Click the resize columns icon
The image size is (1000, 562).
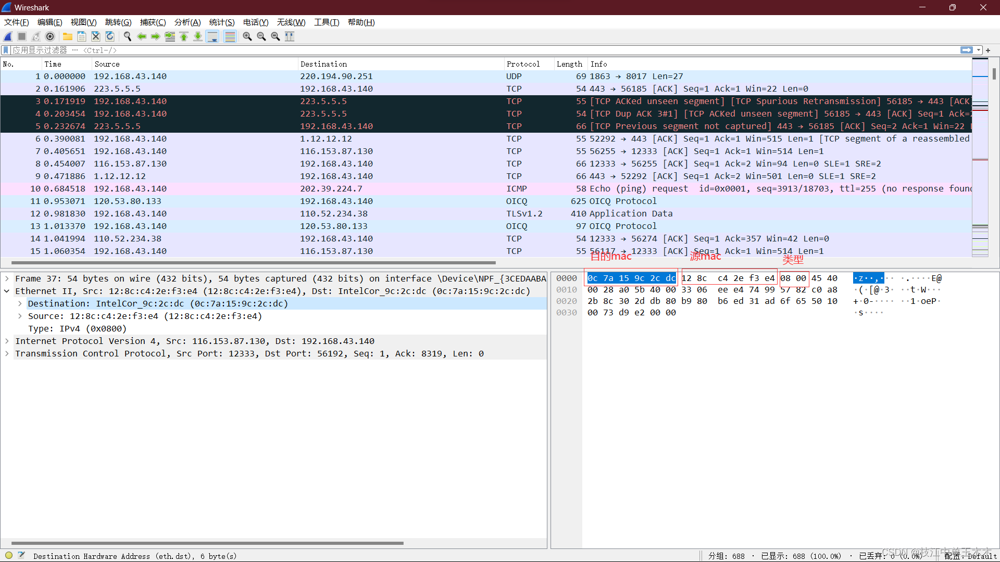(290, 36)
